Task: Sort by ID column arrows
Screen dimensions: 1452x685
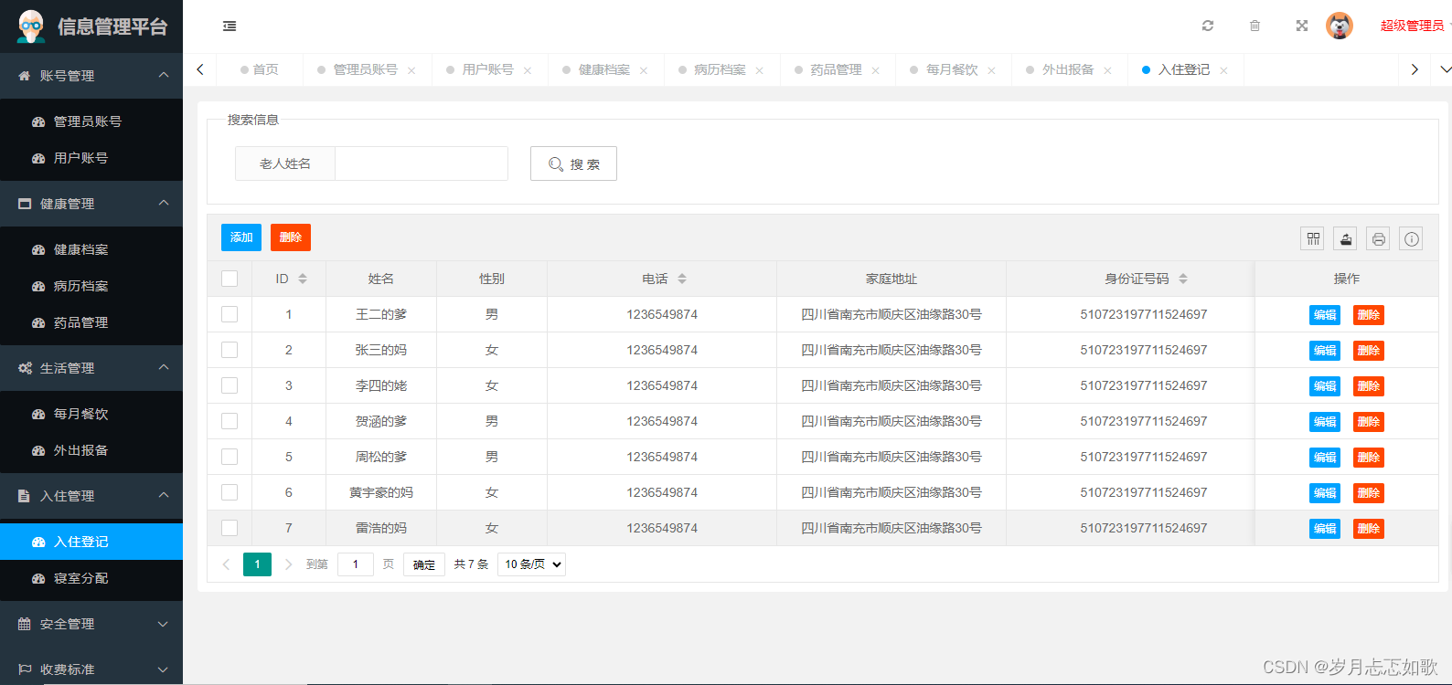Action: click(303, 279)
